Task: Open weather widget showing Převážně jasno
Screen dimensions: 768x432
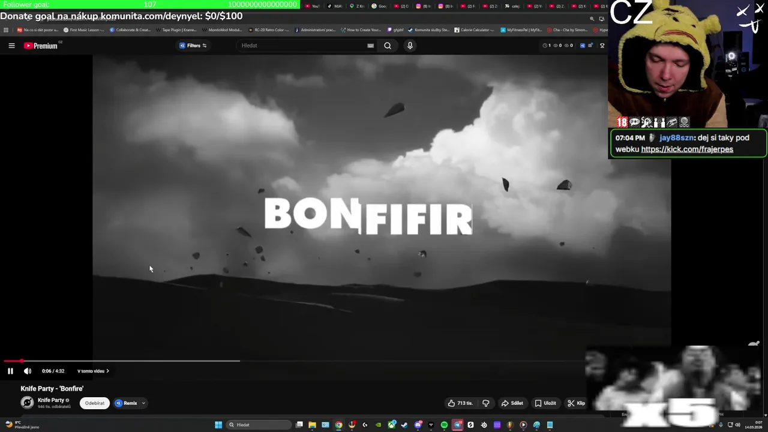Action: point(22,425)
